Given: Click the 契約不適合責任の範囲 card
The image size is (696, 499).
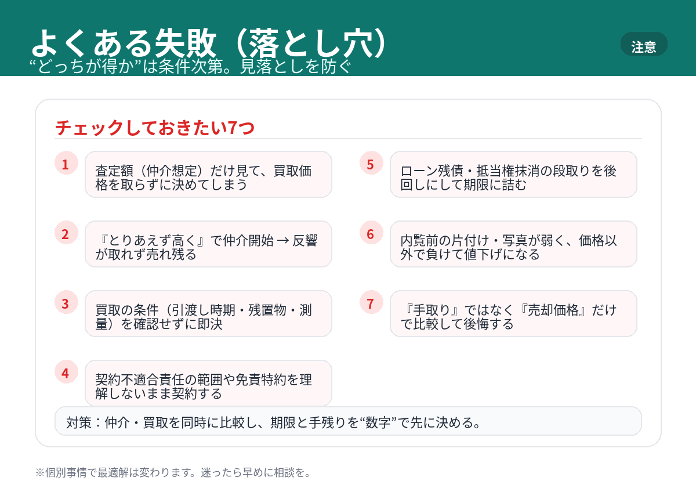Looking at the screenshot, I should point(208,383).
